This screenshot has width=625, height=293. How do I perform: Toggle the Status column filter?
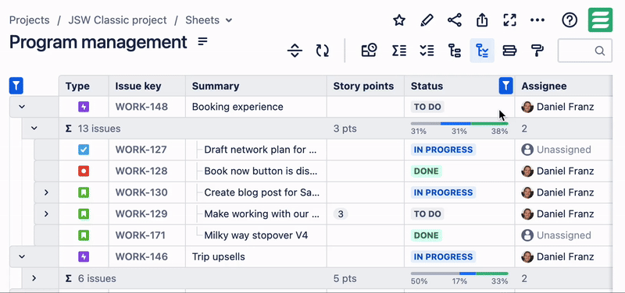(x=505, y=86)
